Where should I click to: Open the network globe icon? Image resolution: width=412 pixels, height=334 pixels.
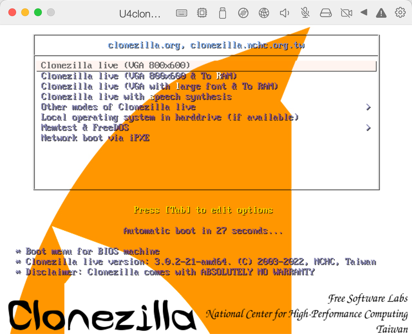click(264, 13)
